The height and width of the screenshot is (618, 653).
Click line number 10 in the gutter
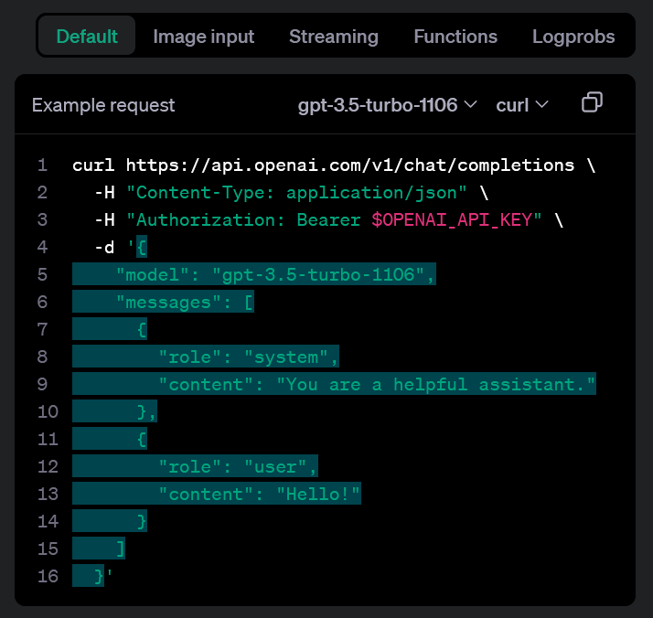[x=48, y=411]
